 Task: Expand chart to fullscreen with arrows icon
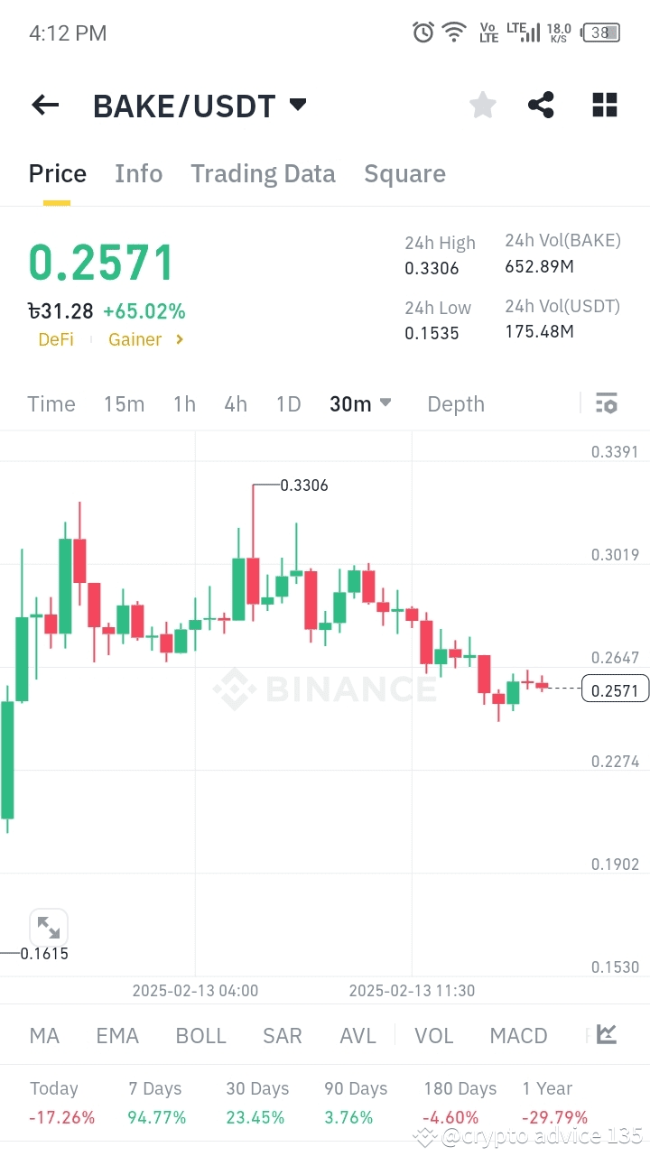pyautogui.click(x=49, y=928)
